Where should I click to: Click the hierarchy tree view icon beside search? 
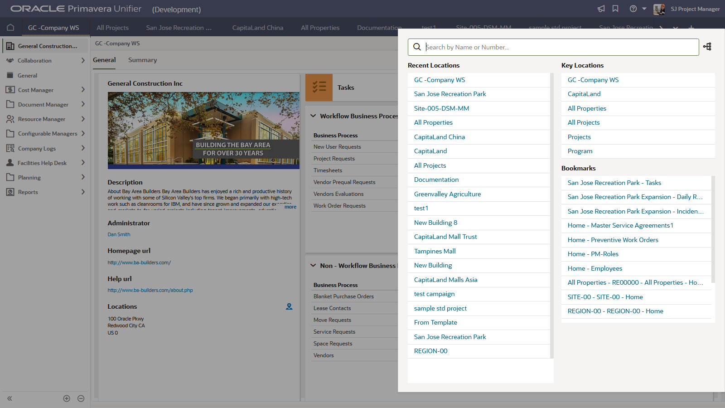tap(707, 46)
